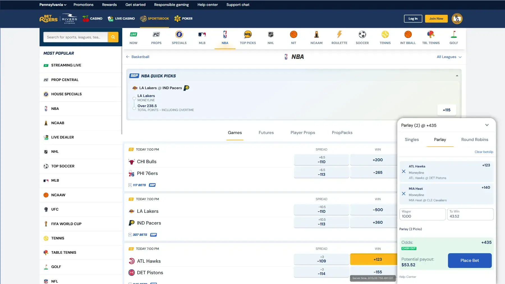Image resolution: width=505 pixels, height=284 pixels.
Task: Collapse the parlay betslip chevron
Action: pyautogui.click(x=487, y=125)
